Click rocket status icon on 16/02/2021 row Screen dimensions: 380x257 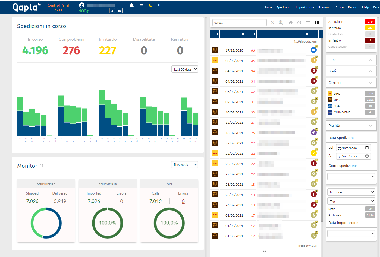(314, 132)
